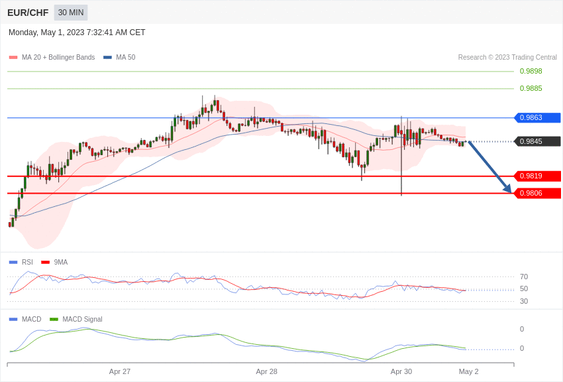
Task: Click the blue RSI legend swatch
Action: [13, 263]
